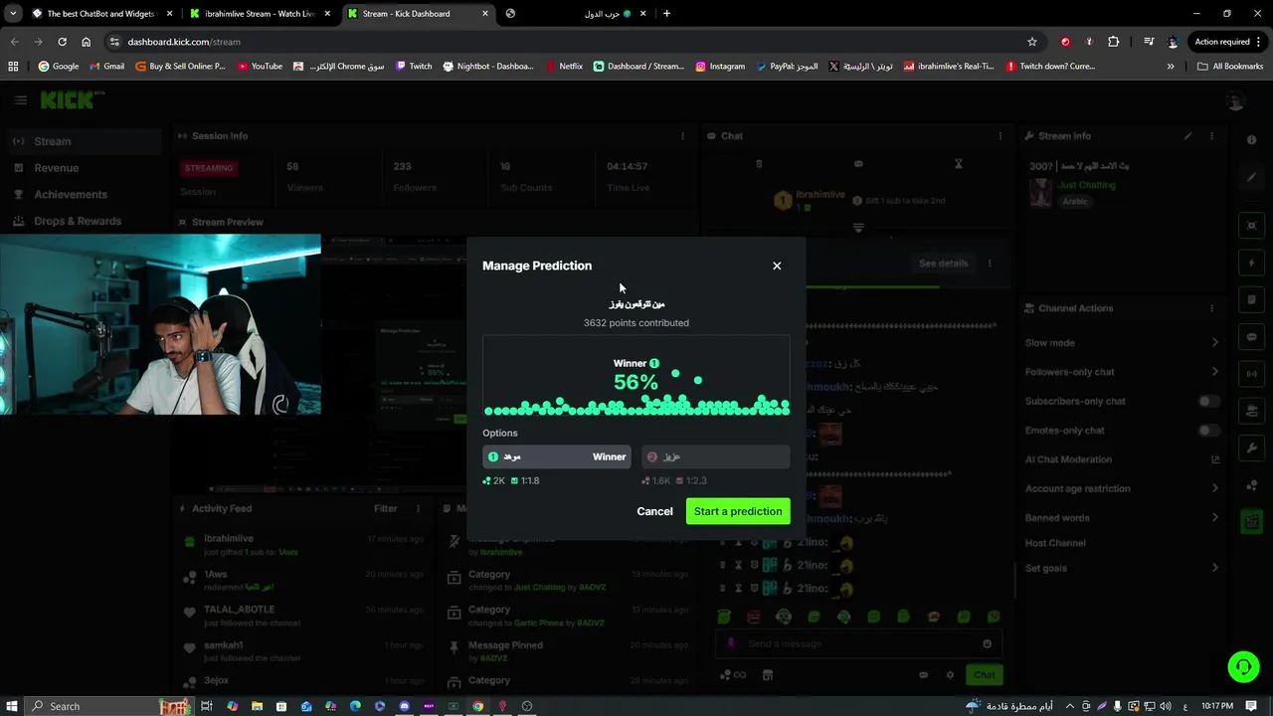Open Revenue in sidebar

[83, 168]
